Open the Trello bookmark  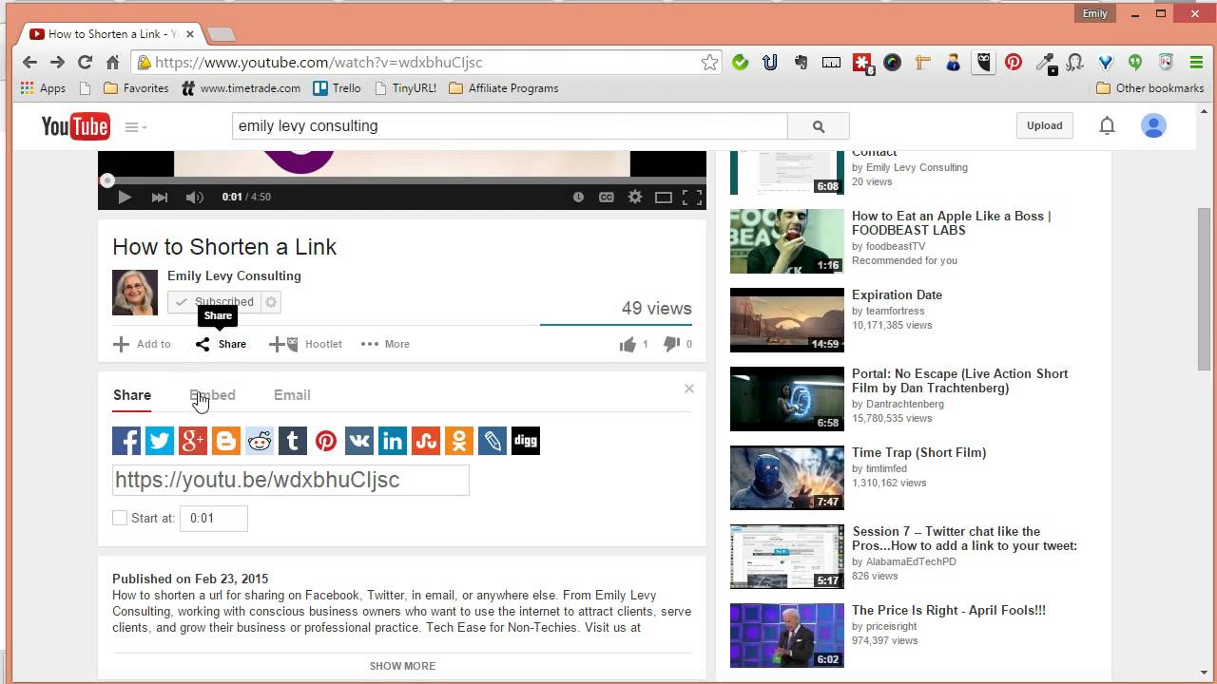coord(337,88)
